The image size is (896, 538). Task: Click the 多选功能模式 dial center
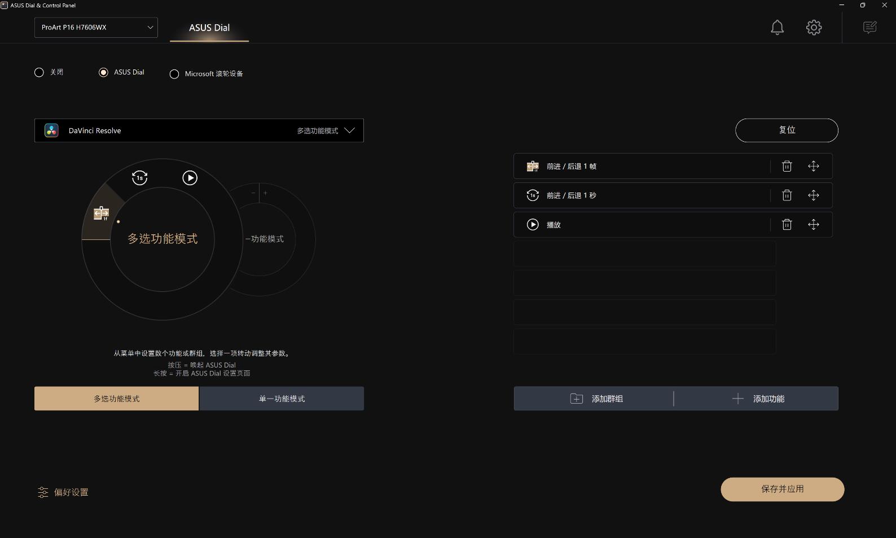coord(162,239)
